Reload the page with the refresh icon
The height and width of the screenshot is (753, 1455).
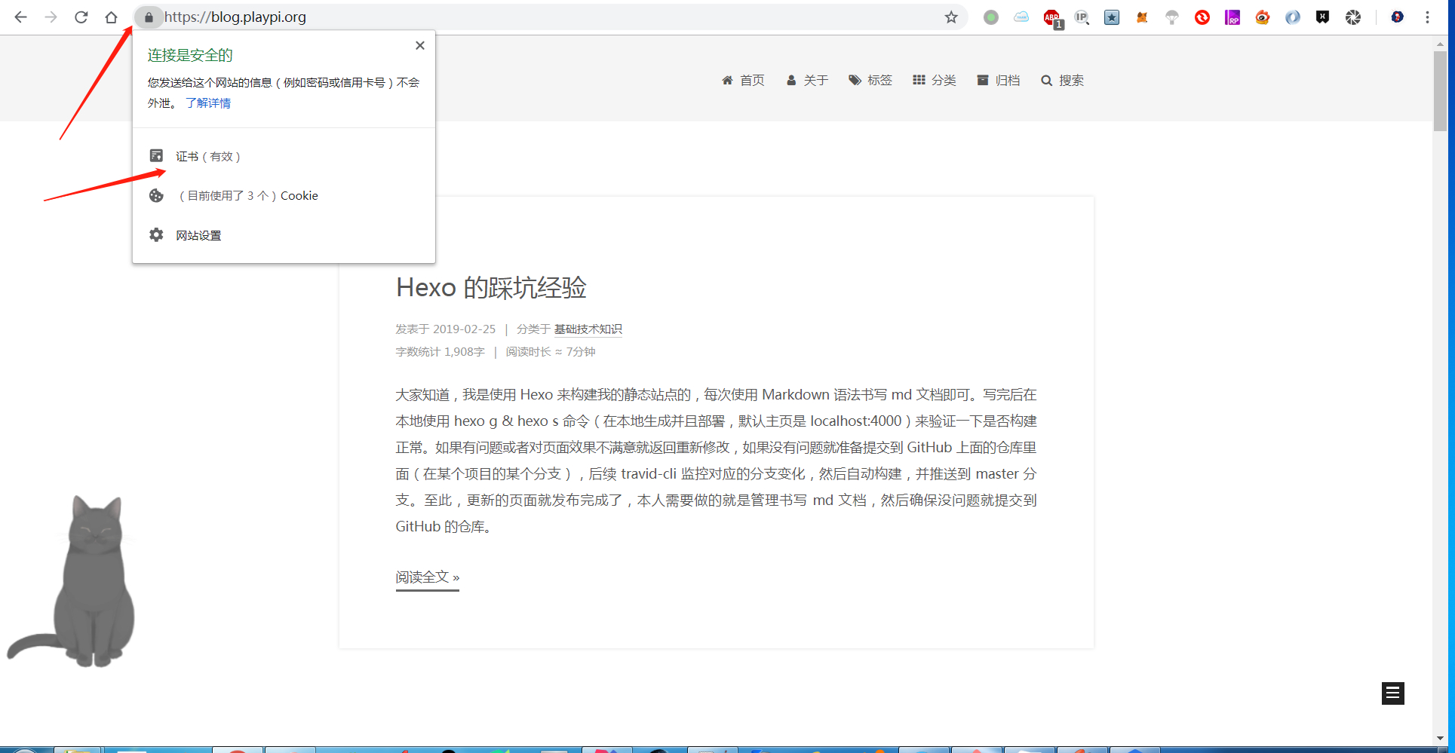81,17
